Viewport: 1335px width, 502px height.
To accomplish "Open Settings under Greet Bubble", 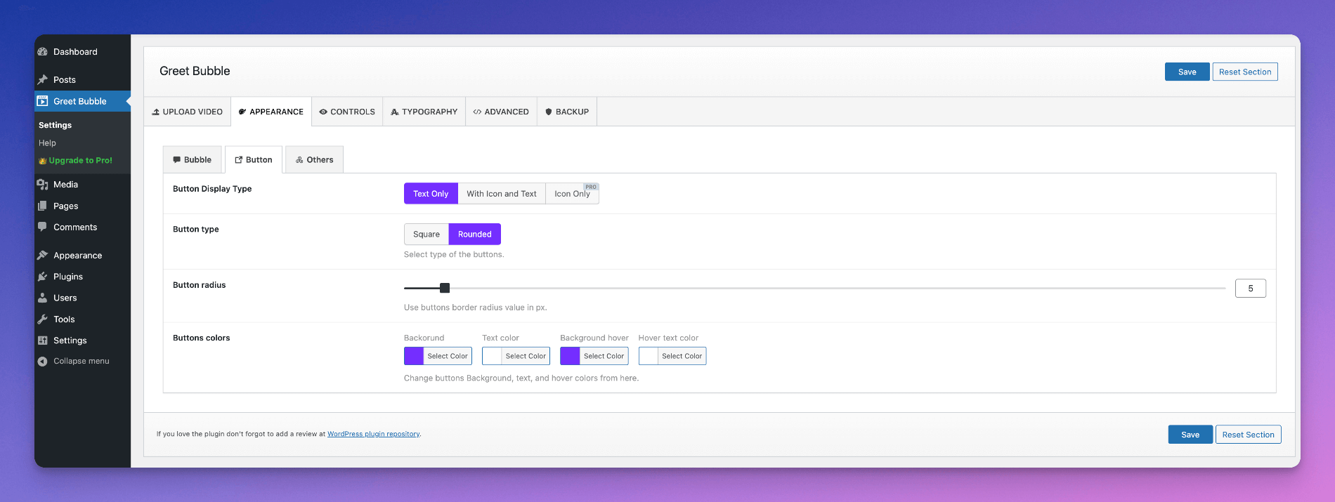I will click(55, 125).
